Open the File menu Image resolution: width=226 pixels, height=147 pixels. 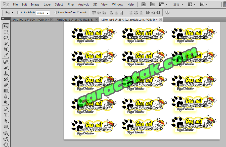[x=15, y=5]
